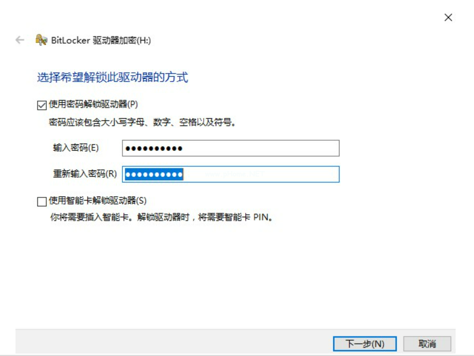This screenshot has height=356, width=474.
Task: Click the masked dots in the first password box
Action: [154, 149]
